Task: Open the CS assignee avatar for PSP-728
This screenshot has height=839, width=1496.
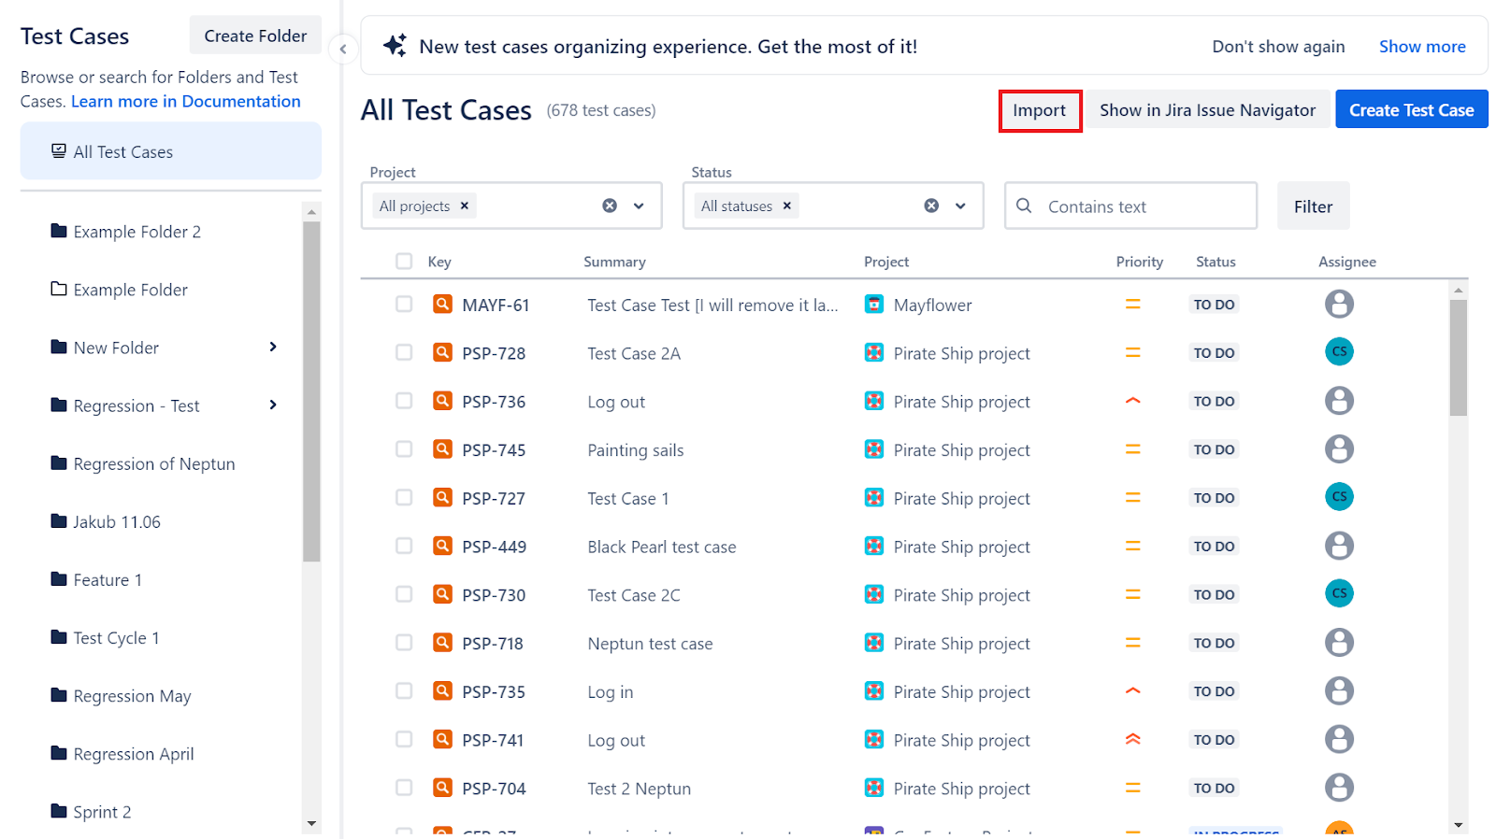Action: 1339,352
